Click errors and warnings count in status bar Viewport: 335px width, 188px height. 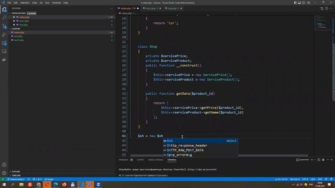pyautogui.click(x=37, y=179)
